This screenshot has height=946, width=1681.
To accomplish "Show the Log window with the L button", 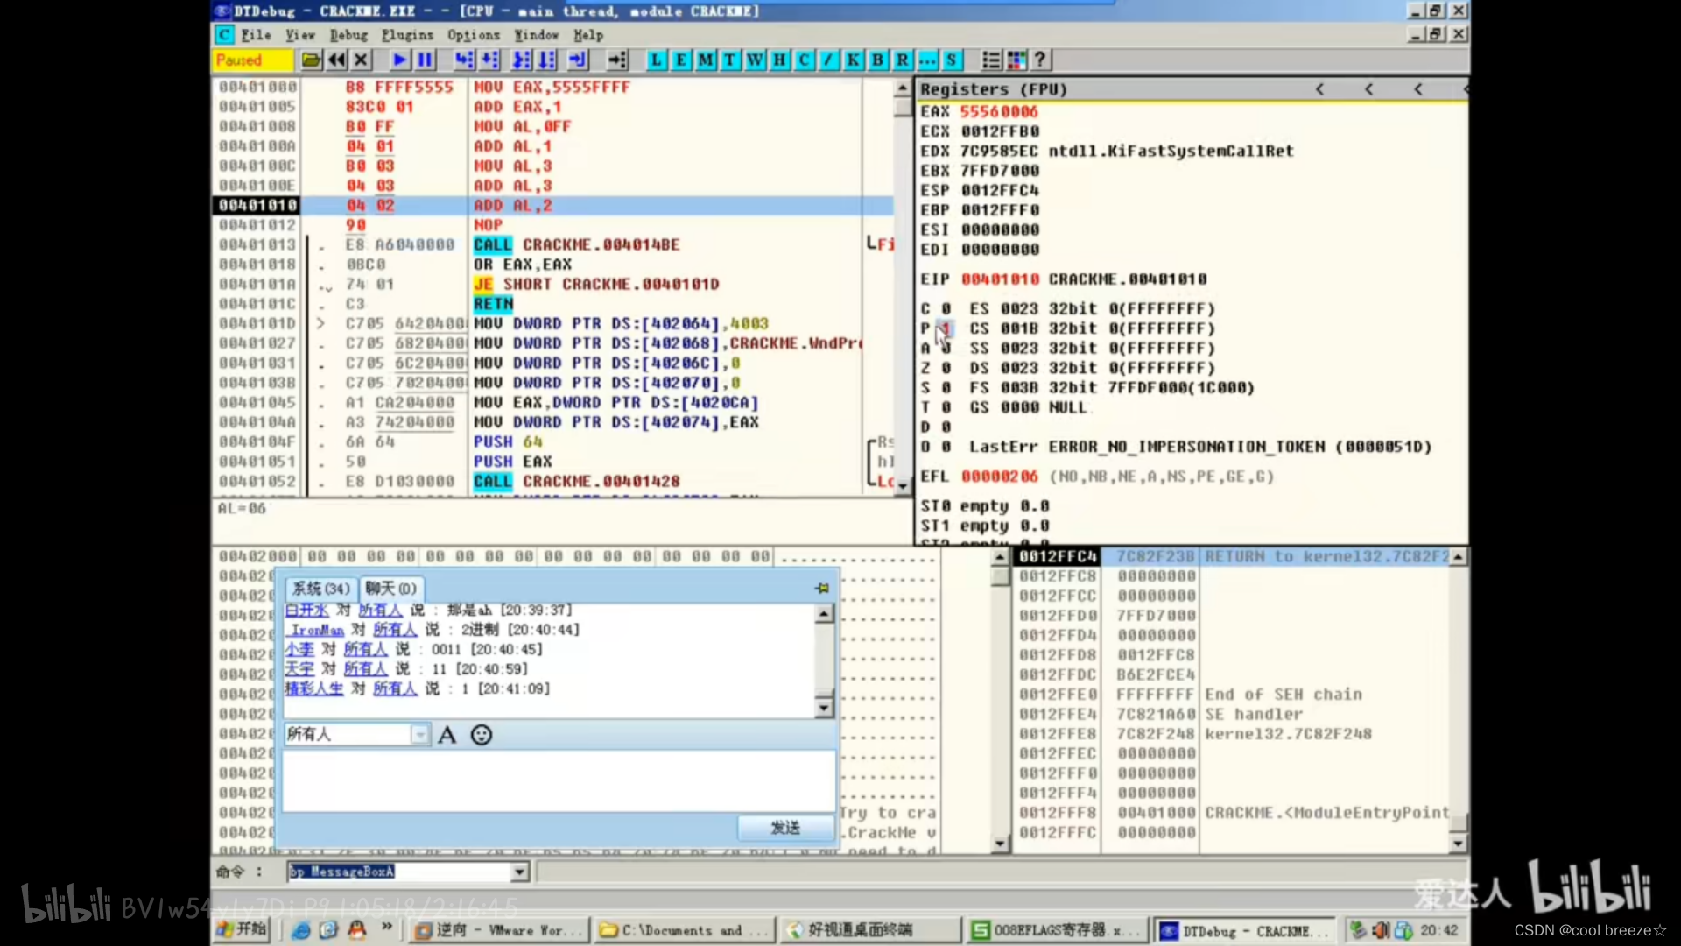I will point(657,60).
